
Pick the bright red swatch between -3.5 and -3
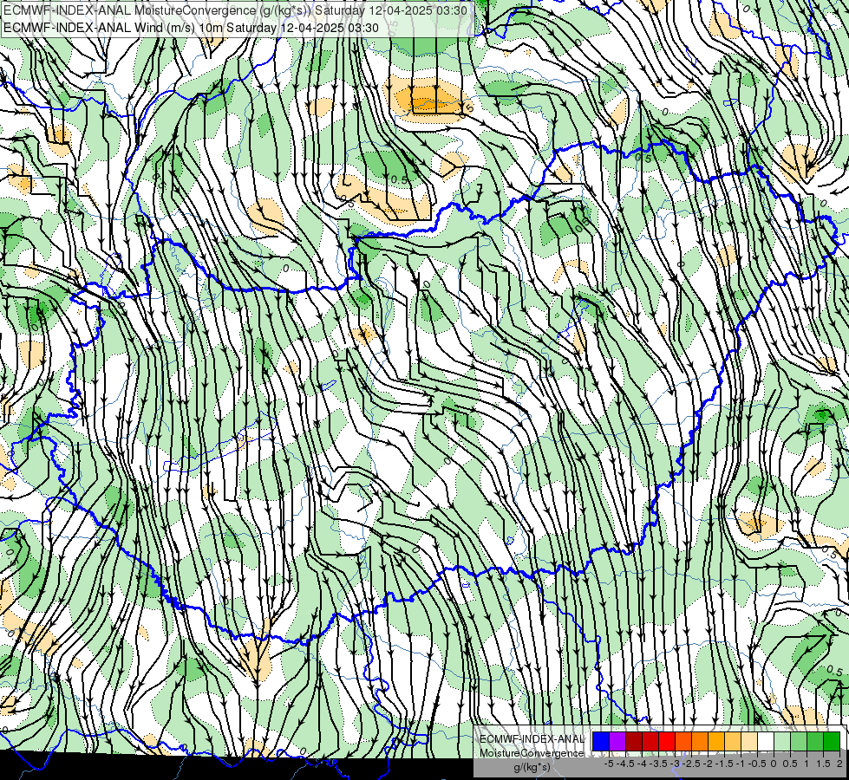(667, 741)
